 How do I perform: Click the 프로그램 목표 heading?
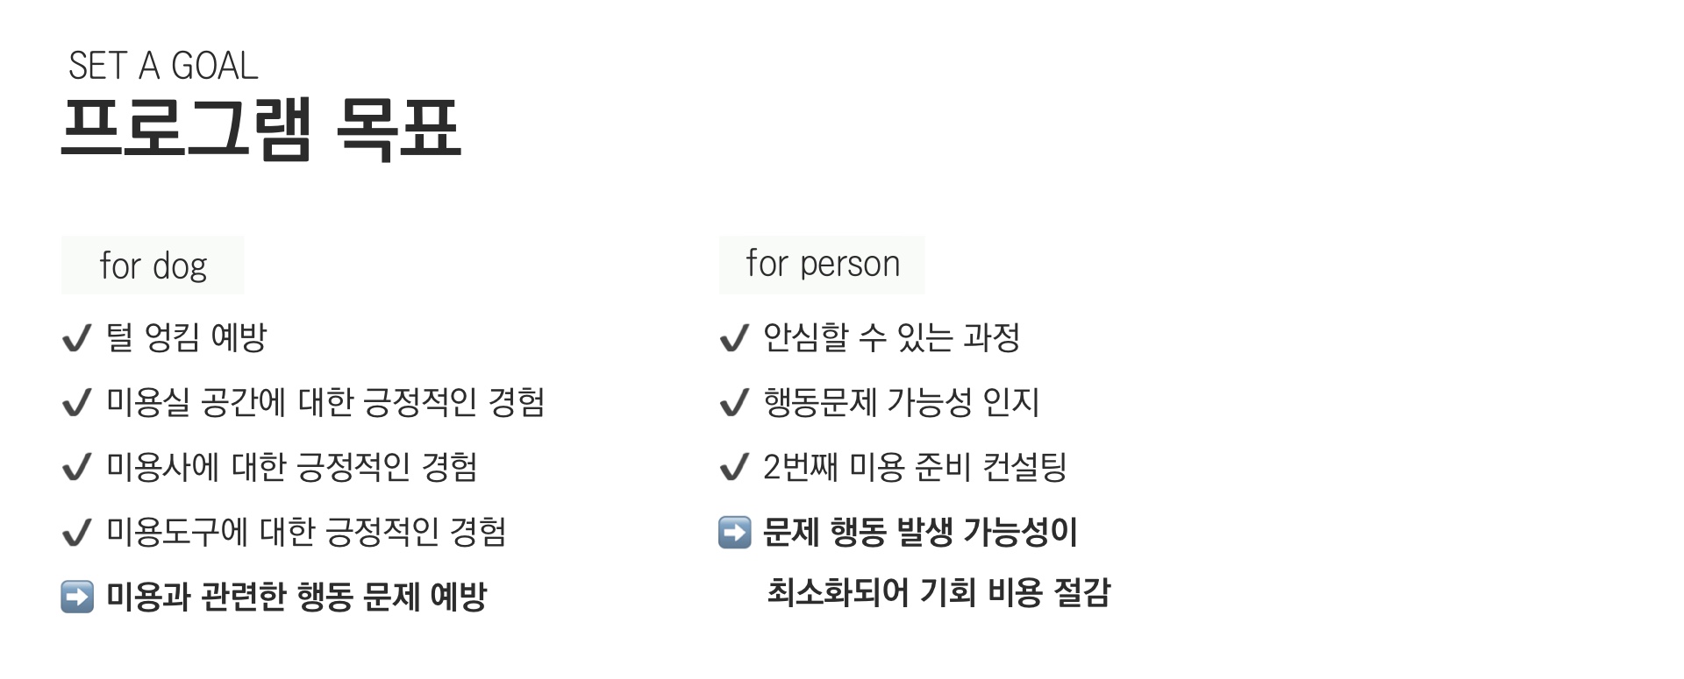(261, 130)
